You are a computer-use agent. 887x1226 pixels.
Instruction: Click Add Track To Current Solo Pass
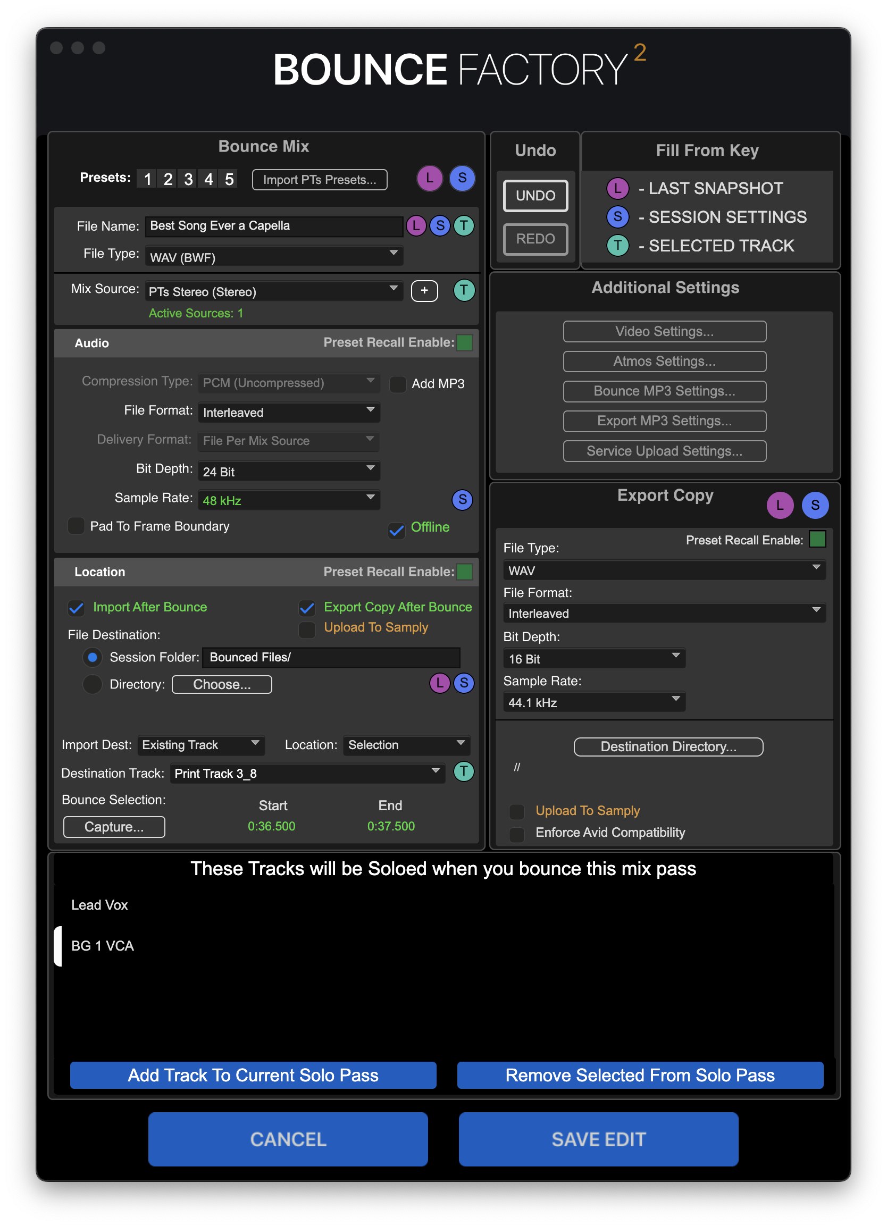tap(253, 1075)
